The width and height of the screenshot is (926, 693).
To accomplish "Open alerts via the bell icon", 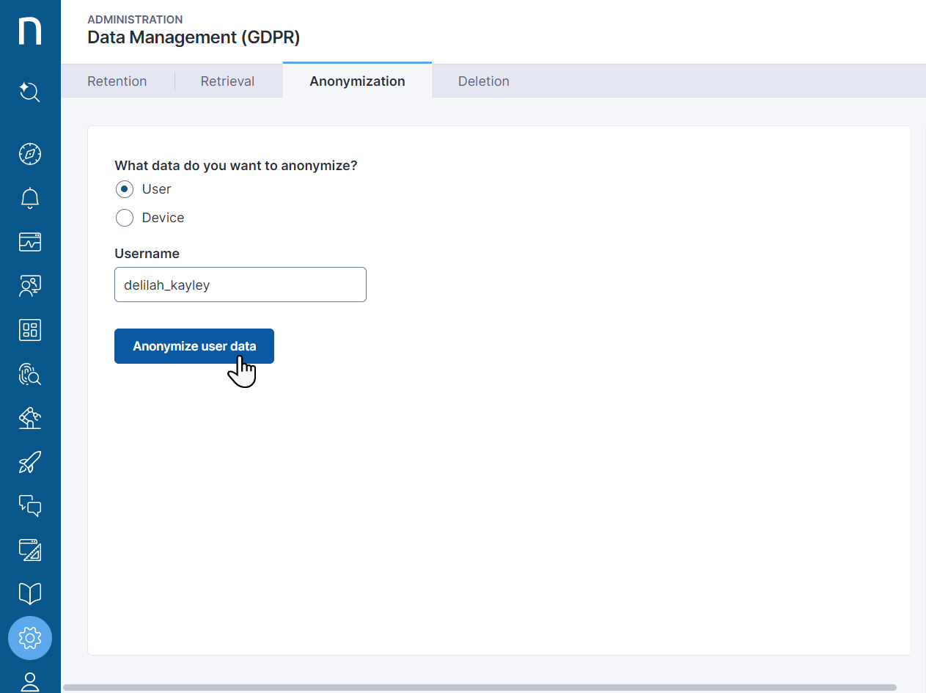I will [30, 198].
